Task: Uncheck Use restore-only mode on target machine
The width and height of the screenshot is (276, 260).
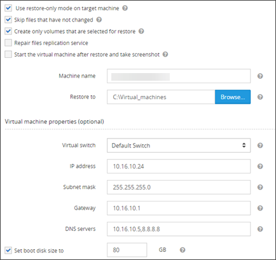Action: [x=8, y=8]
